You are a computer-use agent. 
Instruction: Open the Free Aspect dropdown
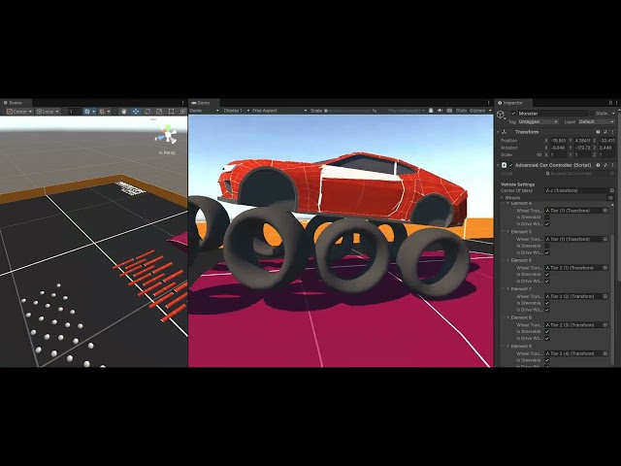pos(279,111)
